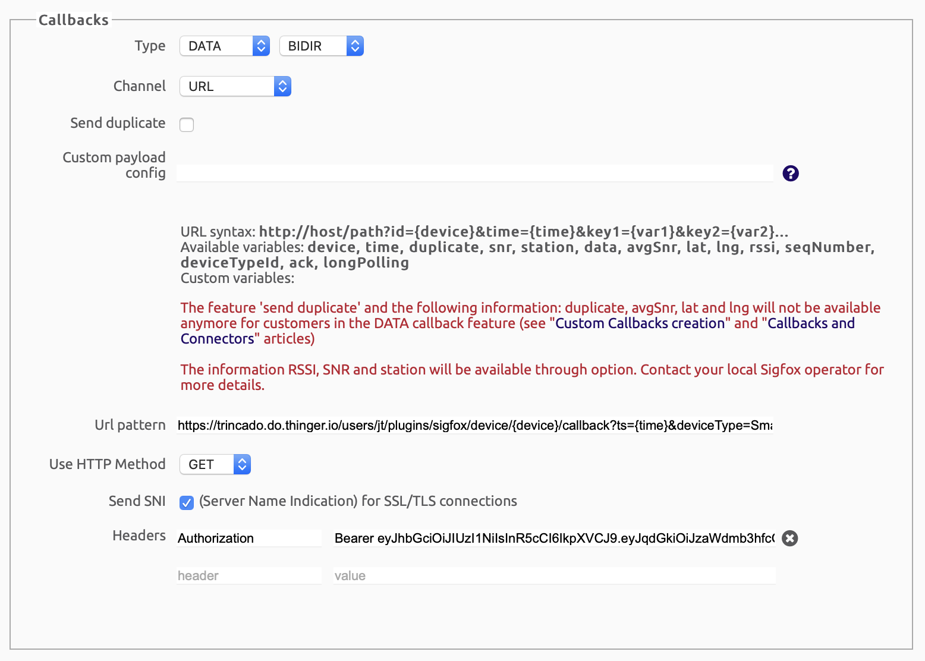
Task: Click the Use HTTP Method label
Action: [x=107, y=464]
